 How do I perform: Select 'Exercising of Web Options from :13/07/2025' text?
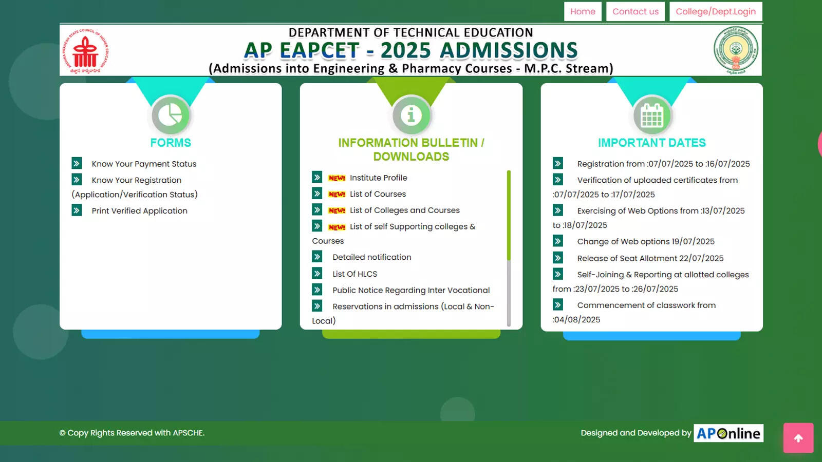point(661,211)
